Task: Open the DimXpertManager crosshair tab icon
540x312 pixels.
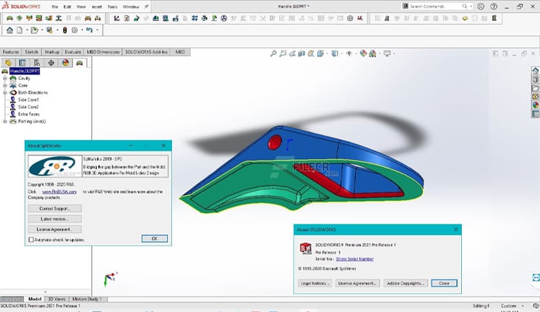Action: (51, 63)
